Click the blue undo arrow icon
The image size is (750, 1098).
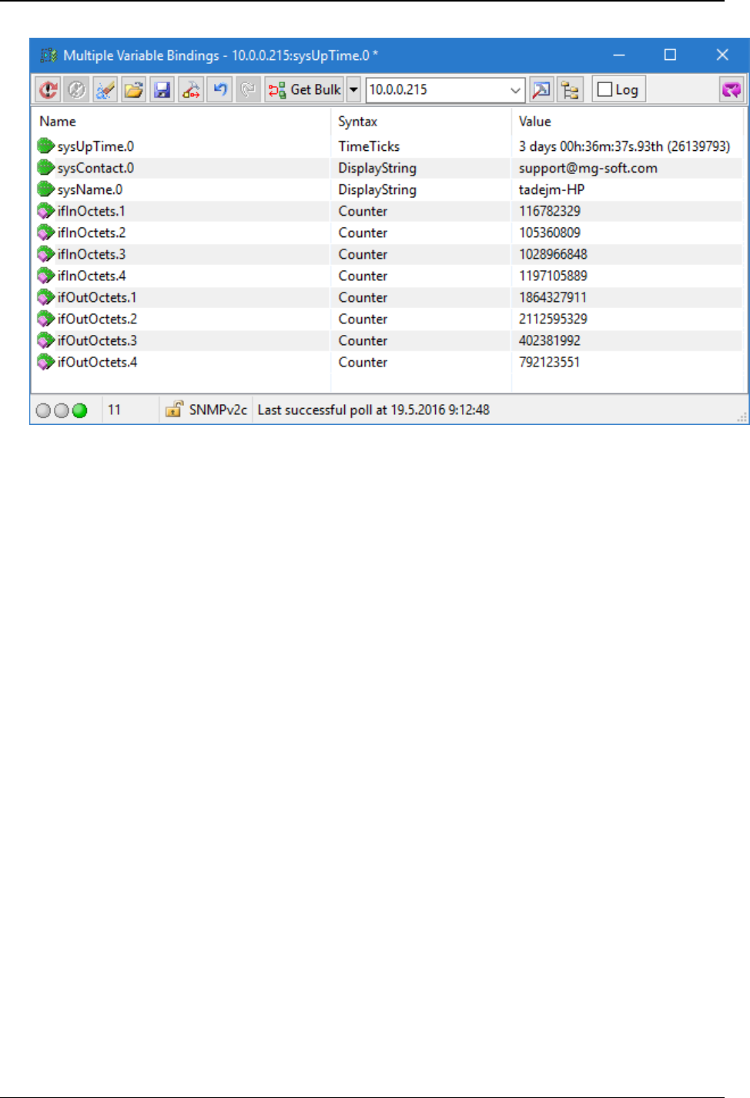pyautogui.click(x=219, y=90)
